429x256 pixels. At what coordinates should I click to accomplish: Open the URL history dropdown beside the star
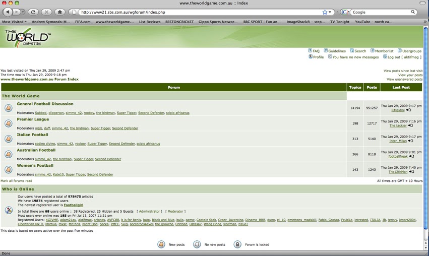[330, 12]
